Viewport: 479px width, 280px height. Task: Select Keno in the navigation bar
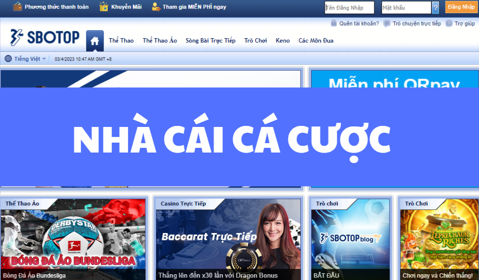coord(282,41)
